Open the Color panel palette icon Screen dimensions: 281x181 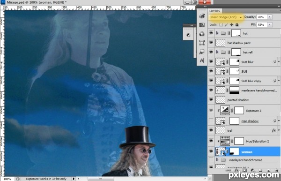202,16
